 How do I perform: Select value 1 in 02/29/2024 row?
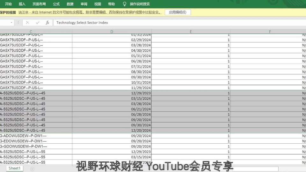click(x=191, y=40)
